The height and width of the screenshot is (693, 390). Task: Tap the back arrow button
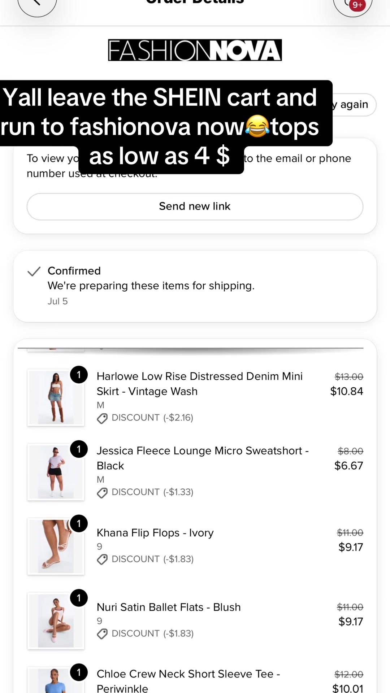(37, 4)
